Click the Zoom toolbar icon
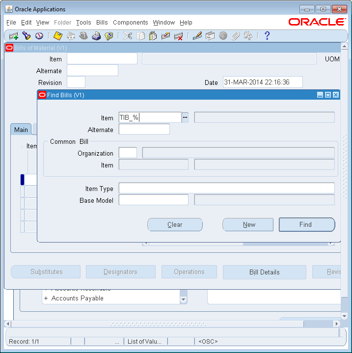Image resolution: width=352 pixels, height=353 pixels. [210, 36]
